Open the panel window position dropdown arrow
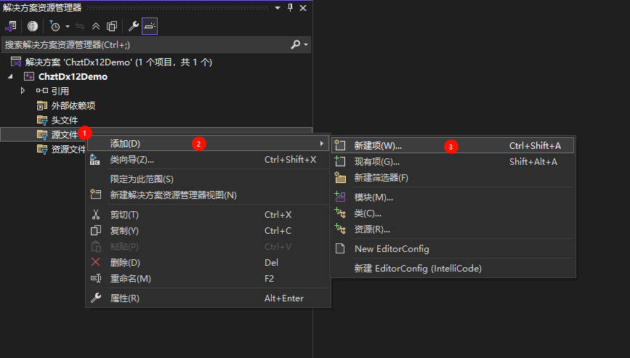 pyautogui.click(x=278, y=7)
